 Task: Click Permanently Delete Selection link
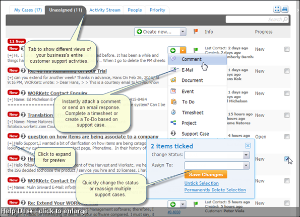click(x=215, y=190)
